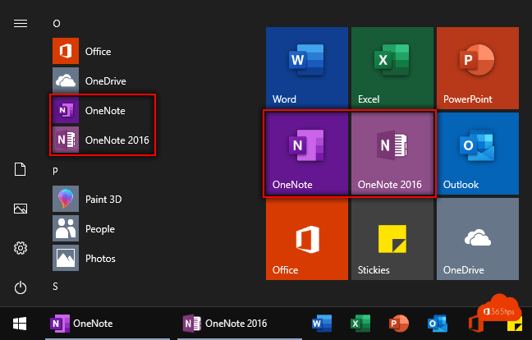Viewport: 532px width, 340px height.
Task: Open the OneDrive tile
Action: pos(478,239)
